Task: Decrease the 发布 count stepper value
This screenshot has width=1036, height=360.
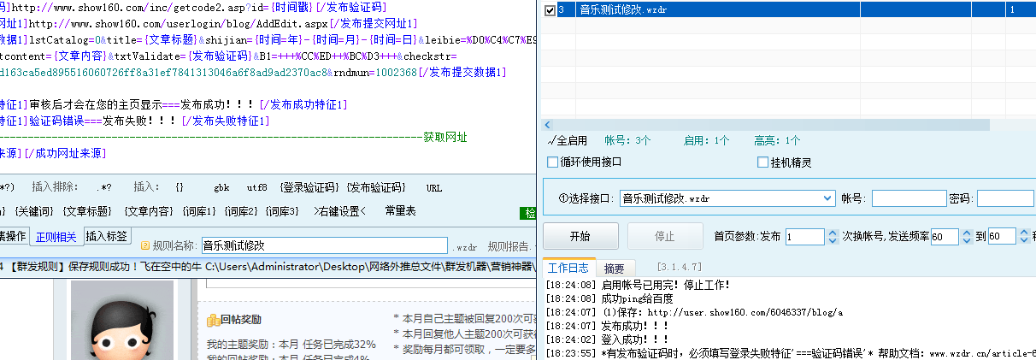Action: 833,240
